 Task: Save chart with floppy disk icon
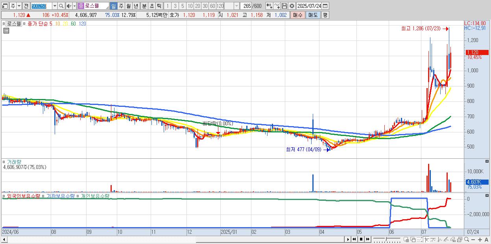pyautogui.click(x=284, y=6)
